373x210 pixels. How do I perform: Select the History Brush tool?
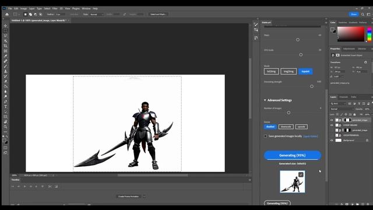5,76
